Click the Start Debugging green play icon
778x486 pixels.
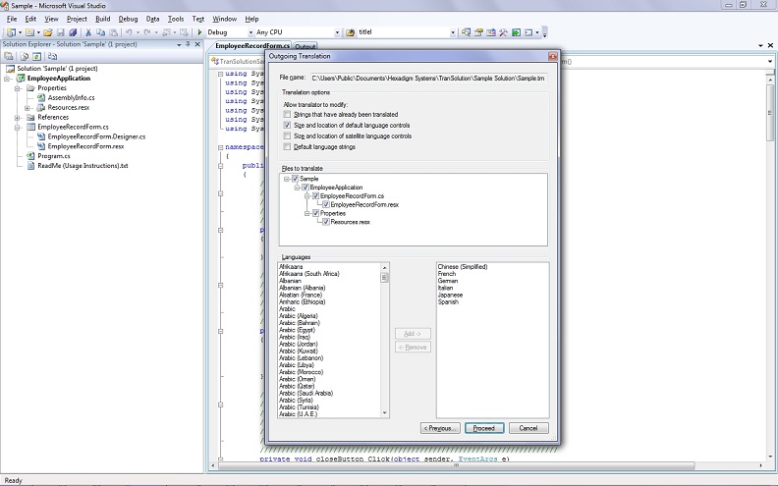point(199,32)
